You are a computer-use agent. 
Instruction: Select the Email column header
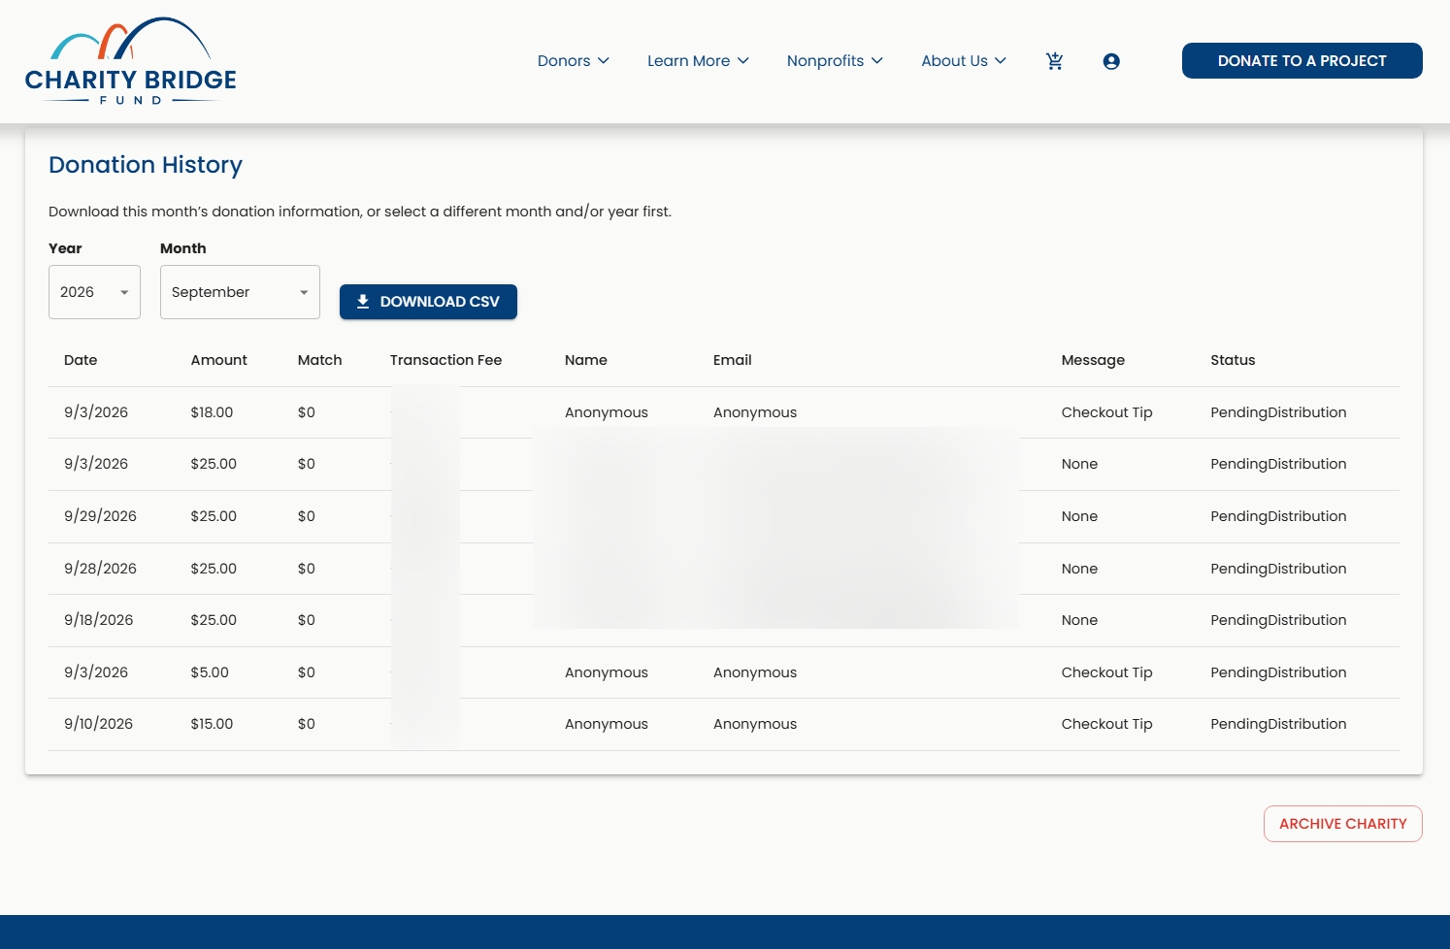tap(733, 360)
